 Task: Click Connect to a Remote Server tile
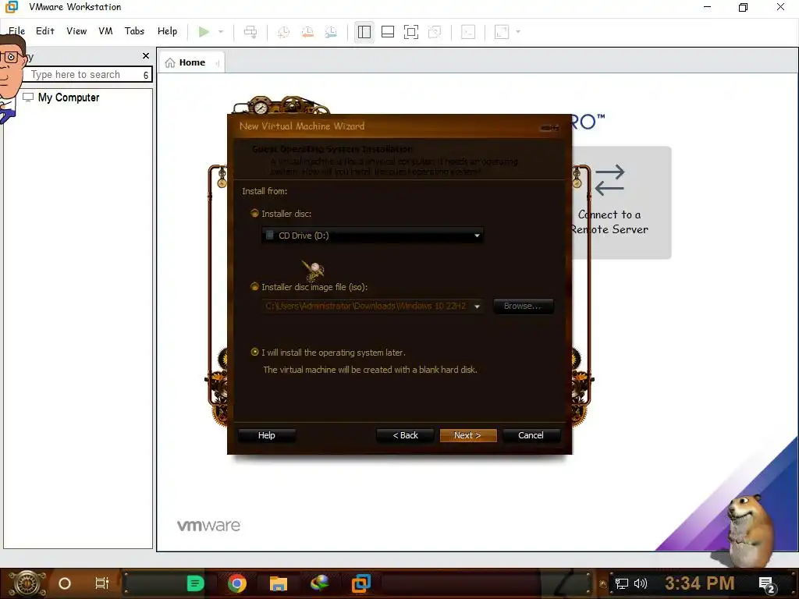[x=620, y=203]
